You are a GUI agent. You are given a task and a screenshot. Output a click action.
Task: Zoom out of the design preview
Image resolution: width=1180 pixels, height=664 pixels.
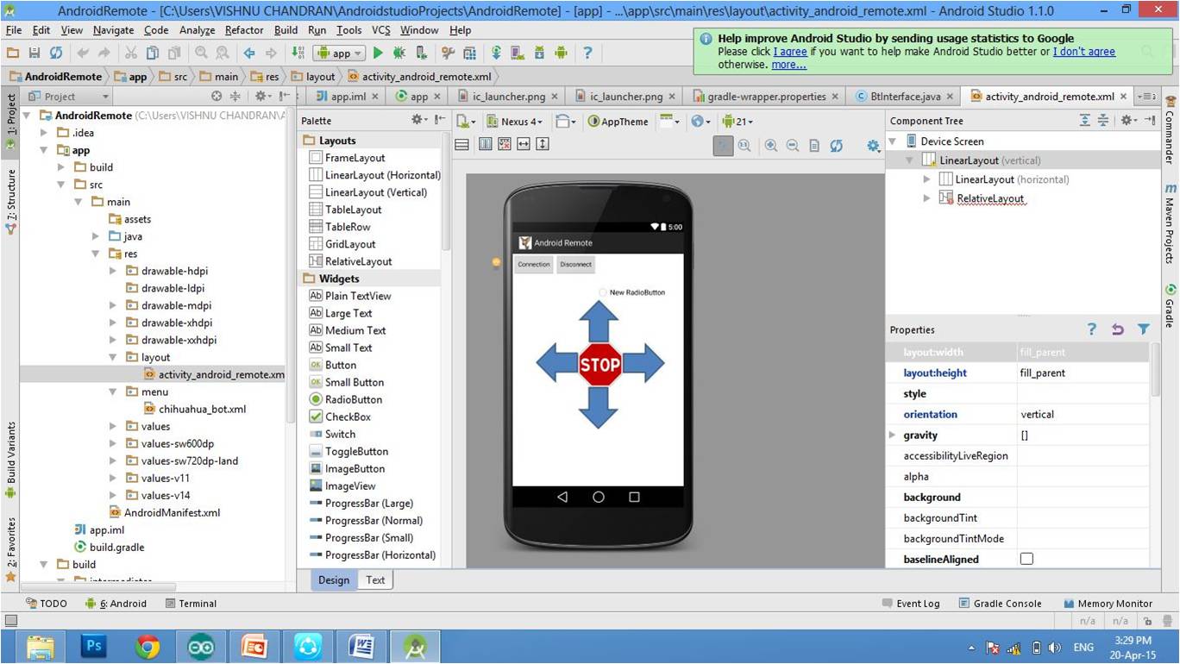click(792, 146)
